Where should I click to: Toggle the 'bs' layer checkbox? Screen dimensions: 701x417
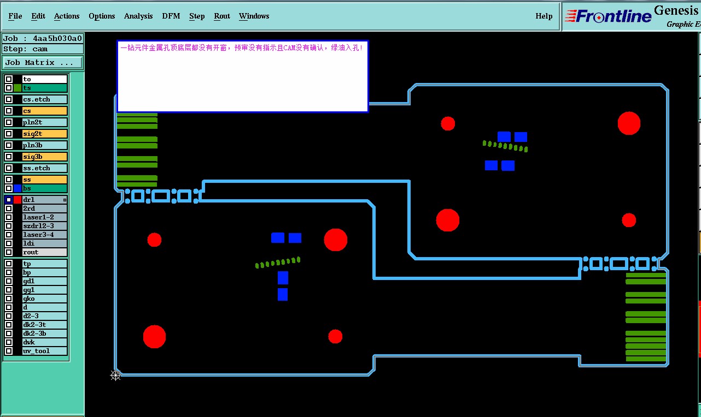(x=9, y=188)
